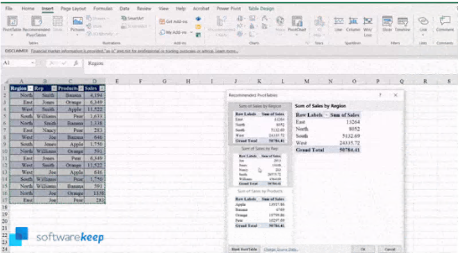The height and width of the screenshot is (253, 459).
Task: Insert a Slicer from the Filters group
Action: click(386, 23)
